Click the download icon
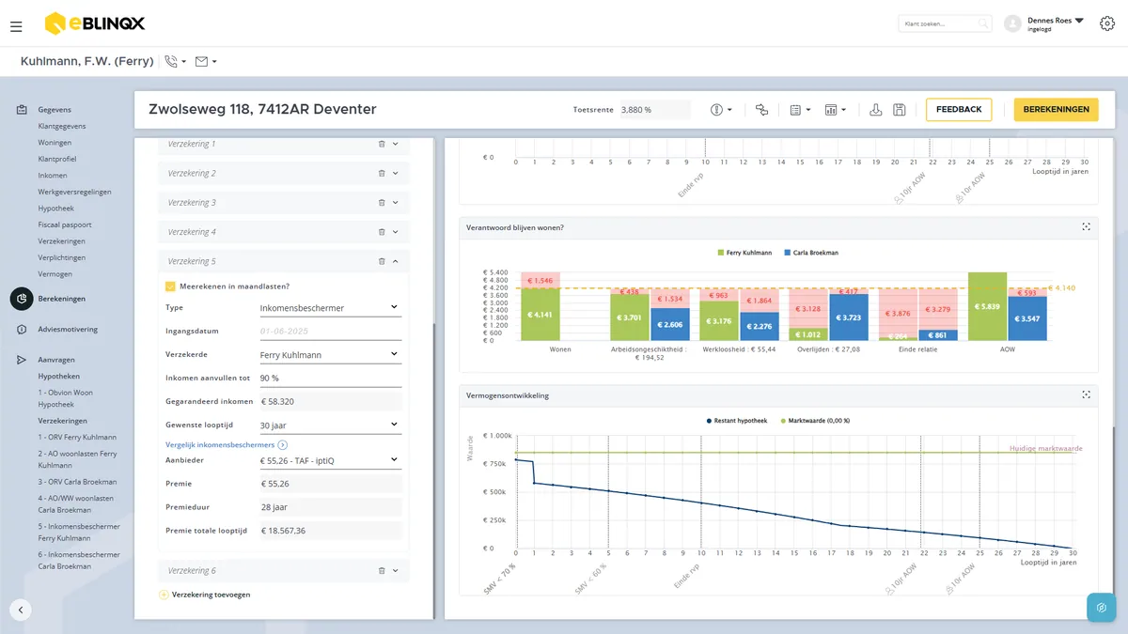The image size is (1128, 634). click(876, 110)
